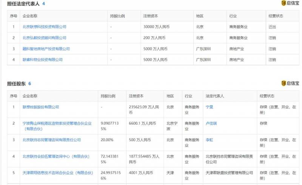Click 企业名称 header in shareholder table

point(30,96)
